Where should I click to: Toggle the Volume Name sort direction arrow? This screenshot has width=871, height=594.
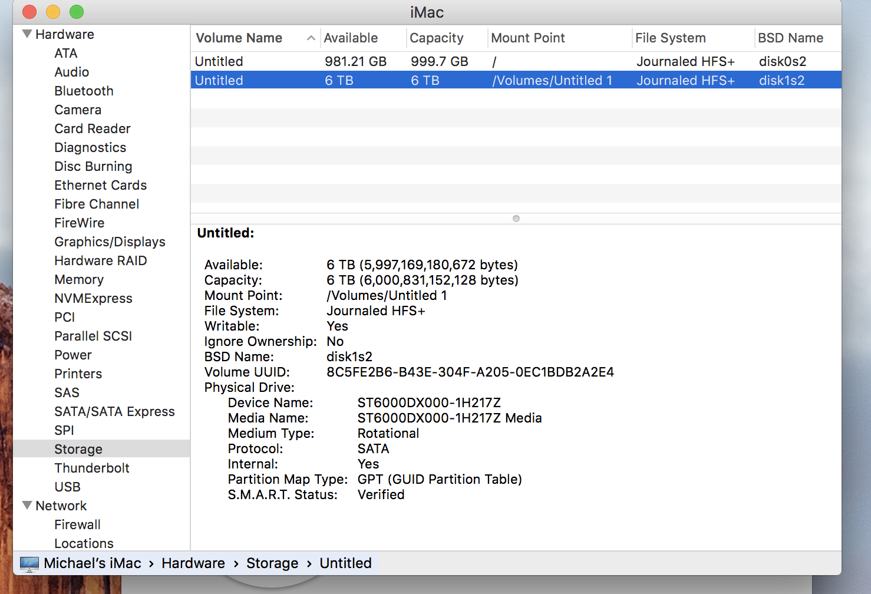coord(311,38)
